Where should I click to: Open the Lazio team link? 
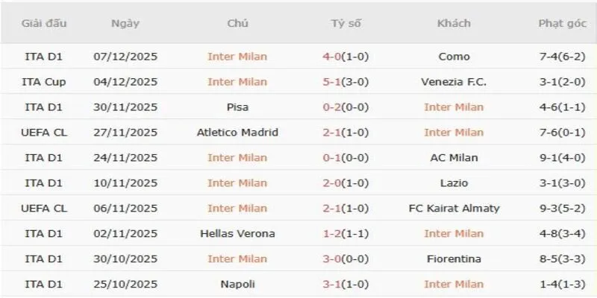[x=453, y=183]
